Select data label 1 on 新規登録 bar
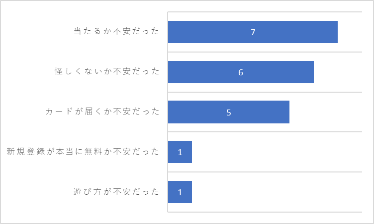 tap(180, 152)
